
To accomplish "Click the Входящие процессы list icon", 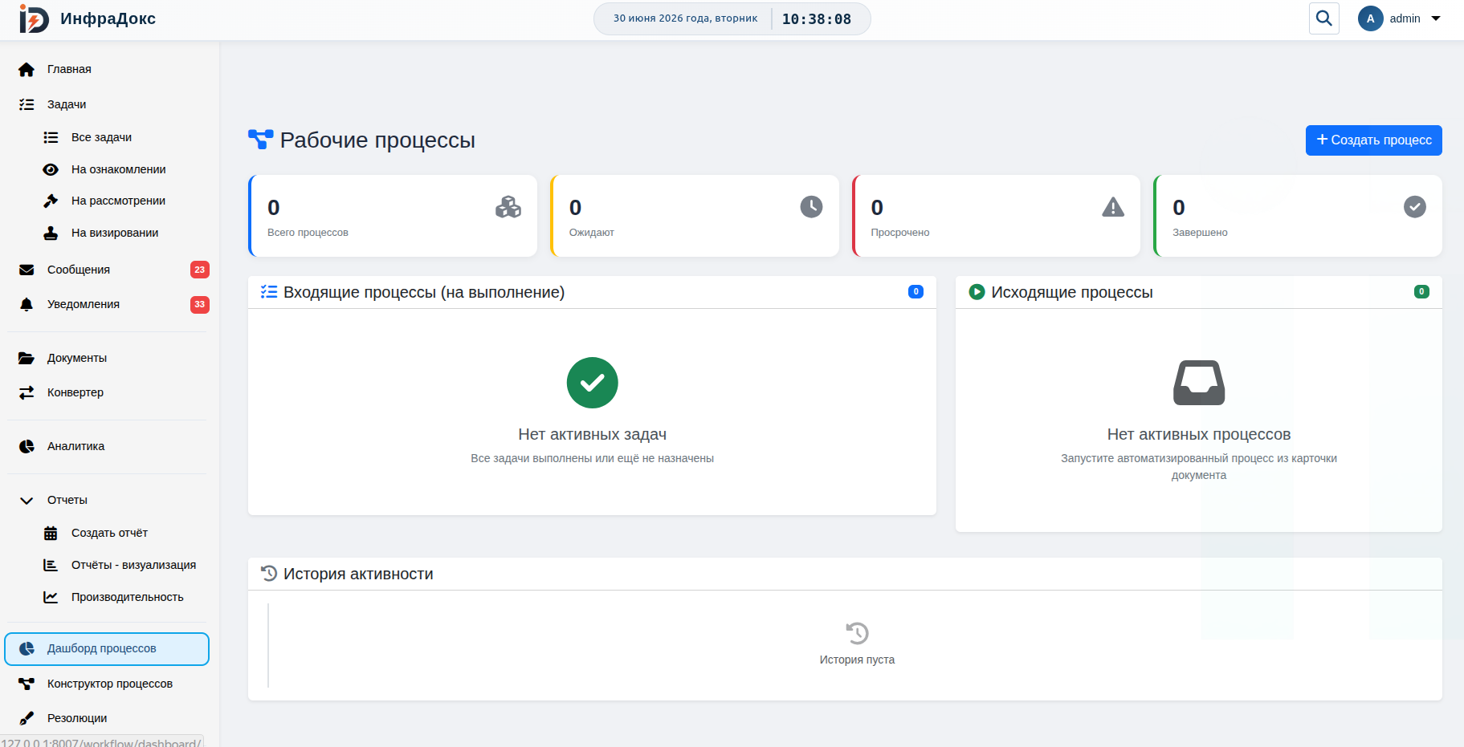I will 269,292.
